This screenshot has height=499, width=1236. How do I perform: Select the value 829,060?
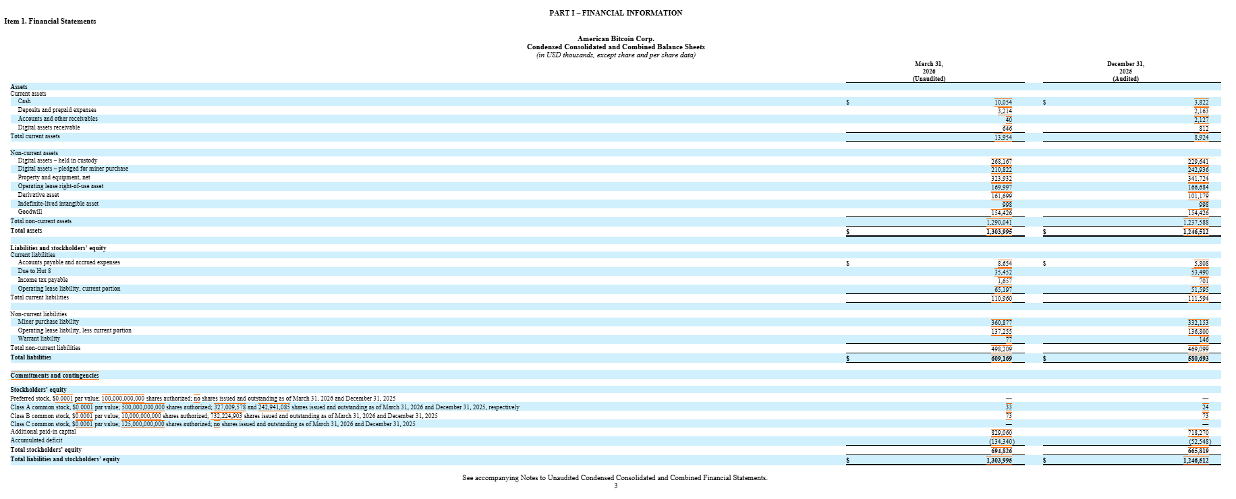(x=1001, y=432)
